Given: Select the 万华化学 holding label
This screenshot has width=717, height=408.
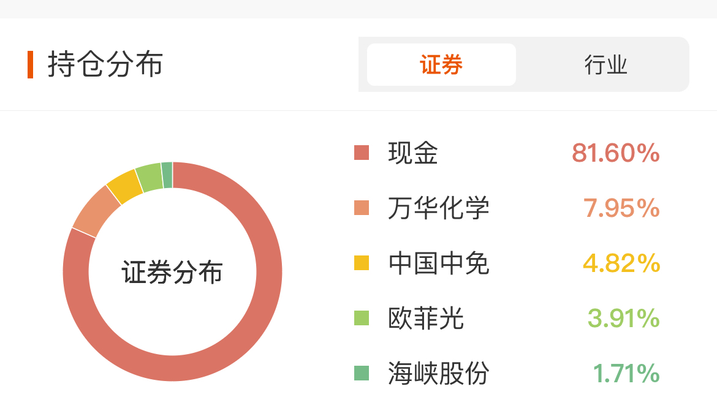Looking at the screenshot, I should (439, 208).
